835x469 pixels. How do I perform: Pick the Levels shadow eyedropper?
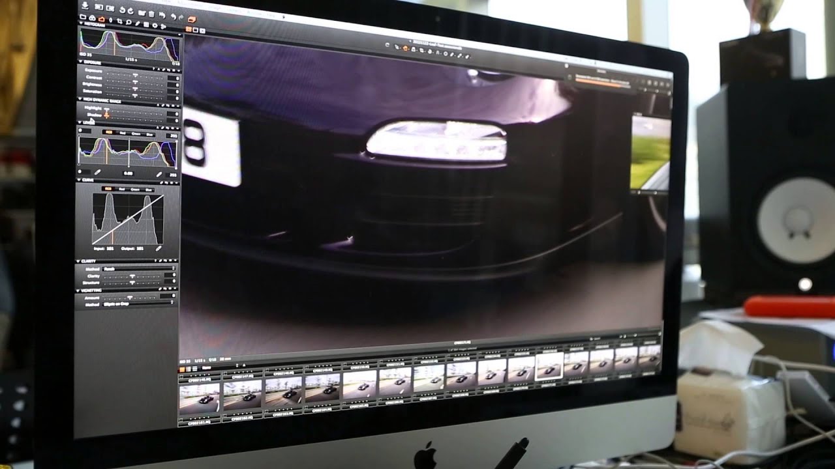(x=97, y=172)
